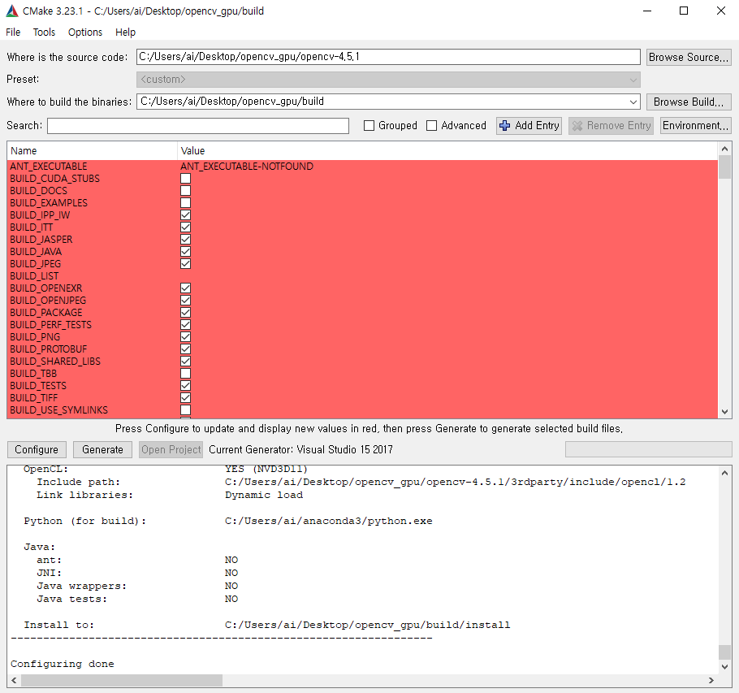Open the File menu
The image size is (739, 693).
[x=13, y=32]
